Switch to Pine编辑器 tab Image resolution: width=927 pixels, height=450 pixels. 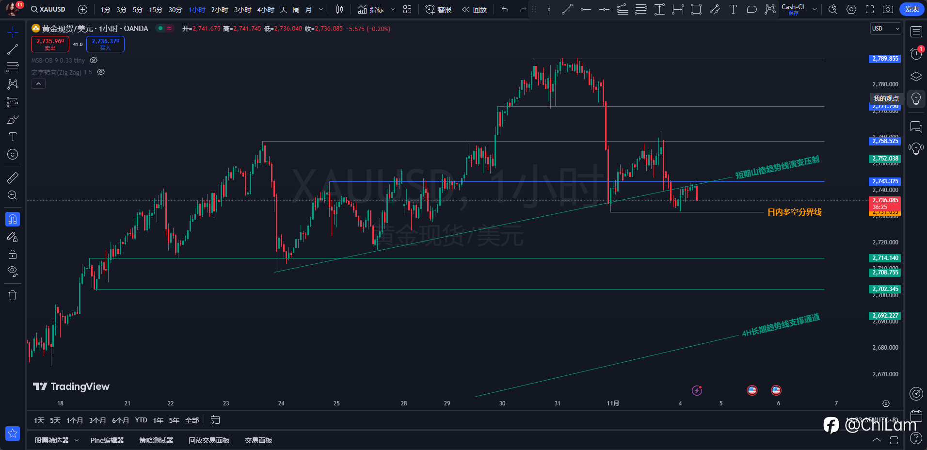point(107,440)
